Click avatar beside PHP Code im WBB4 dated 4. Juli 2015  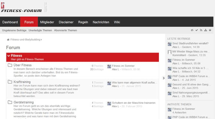170,77
